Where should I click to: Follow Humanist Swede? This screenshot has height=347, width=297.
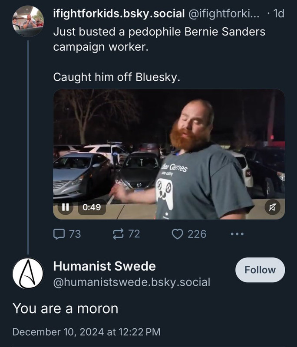click(x=260, y=270)
